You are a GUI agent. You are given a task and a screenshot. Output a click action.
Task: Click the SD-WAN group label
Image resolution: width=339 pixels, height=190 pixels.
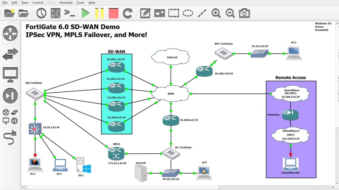pyautogui.click(x=116, y=51)
